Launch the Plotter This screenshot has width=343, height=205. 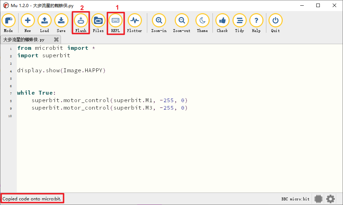[134, 23]
